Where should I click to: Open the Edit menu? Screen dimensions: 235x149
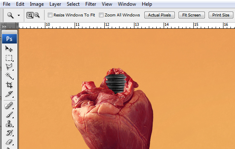click(x=20, y=4)
